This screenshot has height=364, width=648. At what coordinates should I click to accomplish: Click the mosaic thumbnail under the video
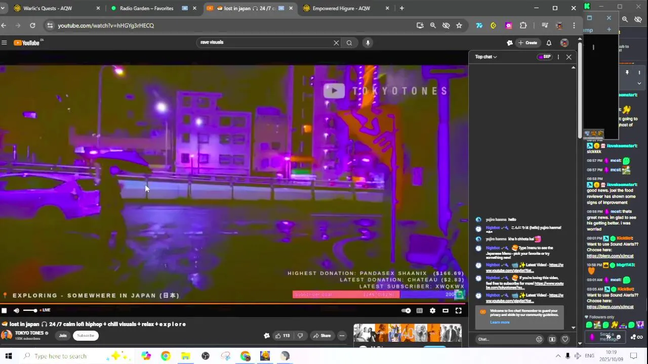[408, 333]
